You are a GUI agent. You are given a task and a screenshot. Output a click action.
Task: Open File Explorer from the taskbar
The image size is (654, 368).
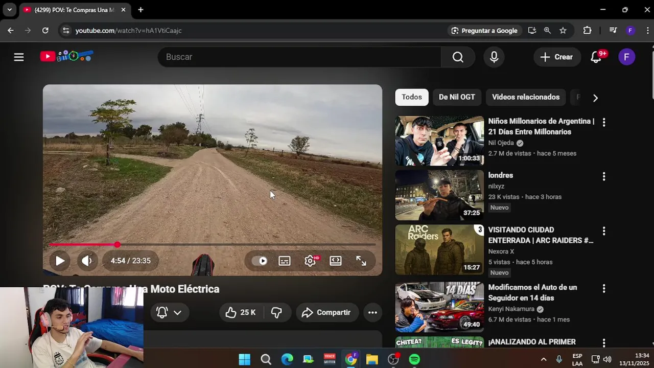click(372, 359)
